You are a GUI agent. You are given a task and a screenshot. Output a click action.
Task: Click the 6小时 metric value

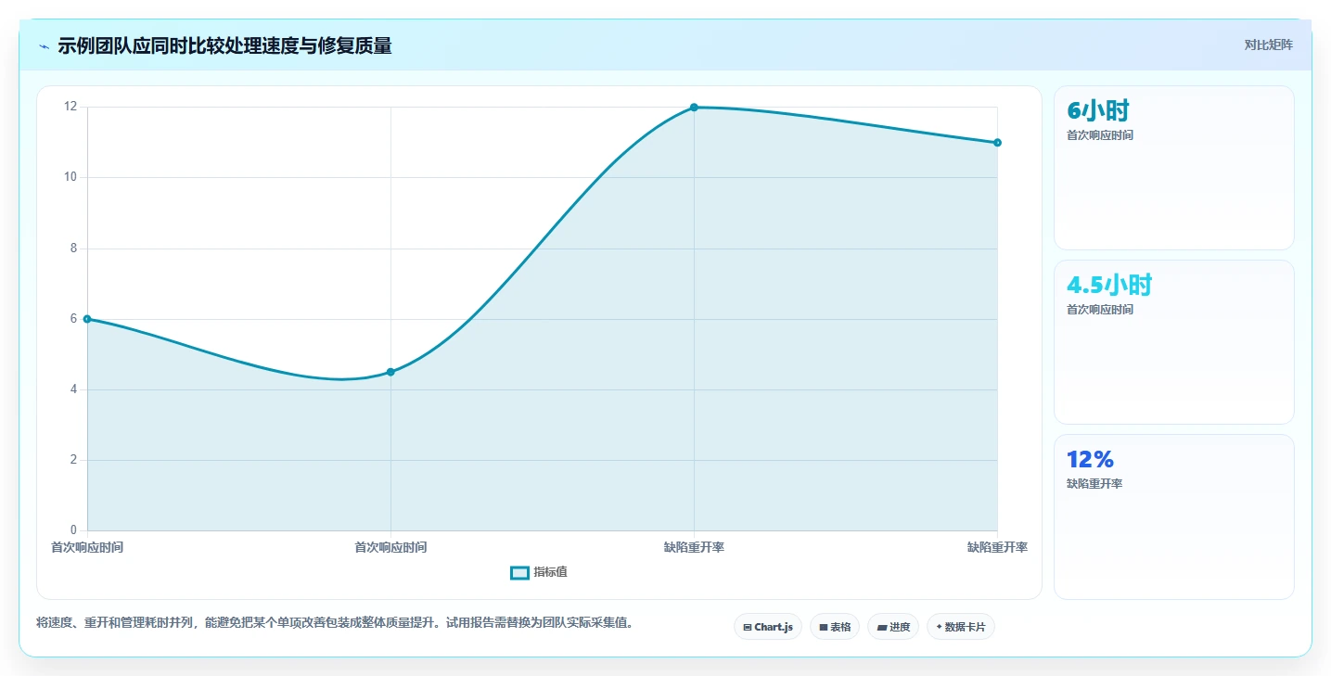1098,111
